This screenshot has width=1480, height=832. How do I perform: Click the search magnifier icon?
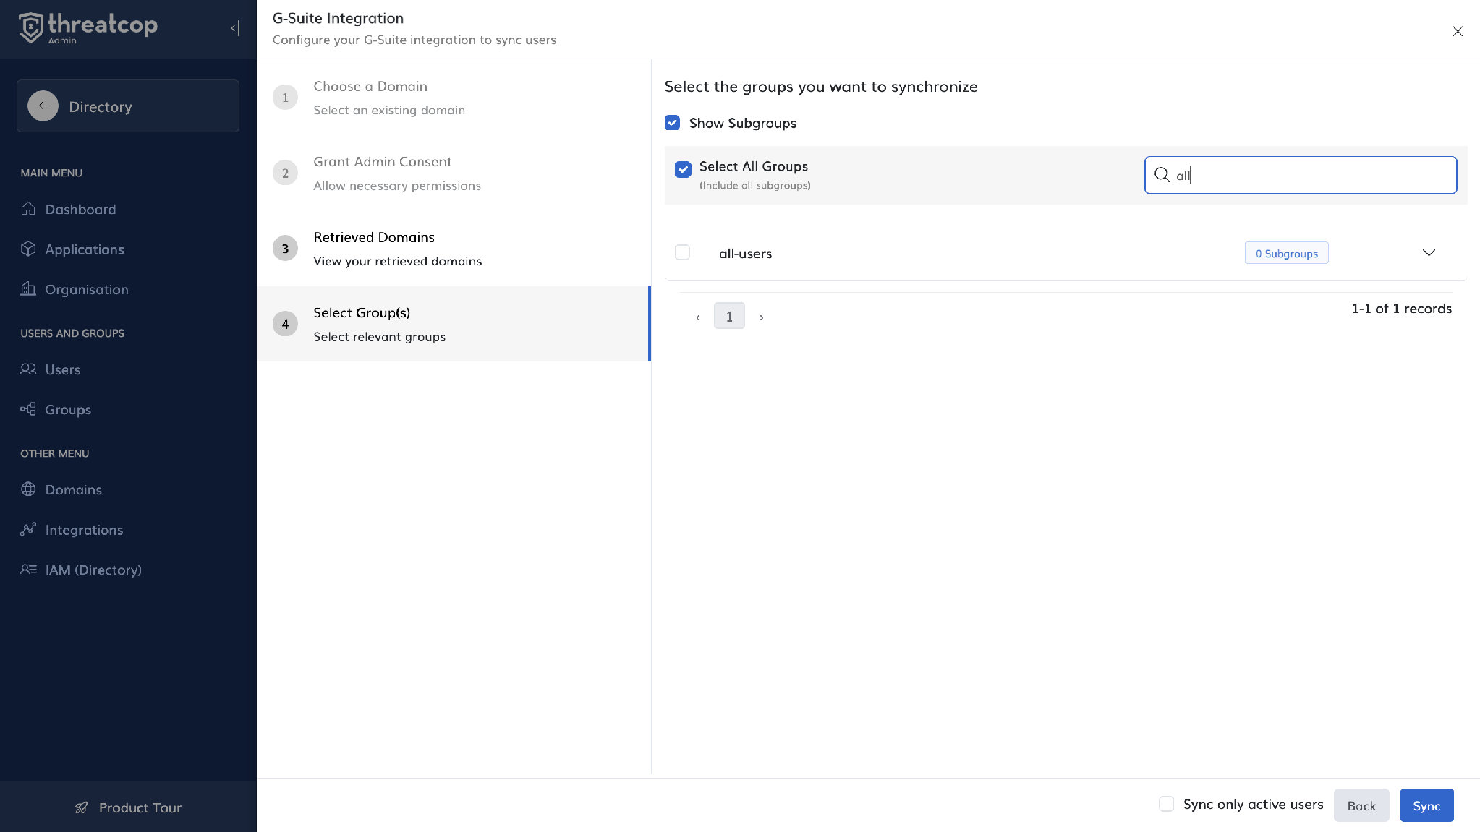point(1162,175)
